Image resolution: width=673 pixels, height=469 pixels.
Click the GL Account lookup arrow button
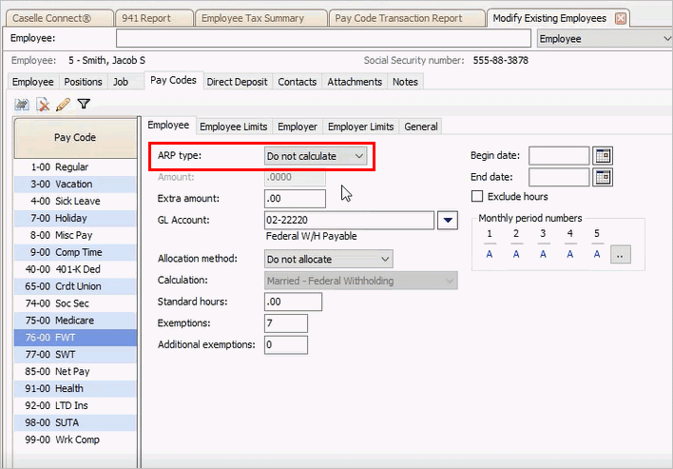(449, 221)
